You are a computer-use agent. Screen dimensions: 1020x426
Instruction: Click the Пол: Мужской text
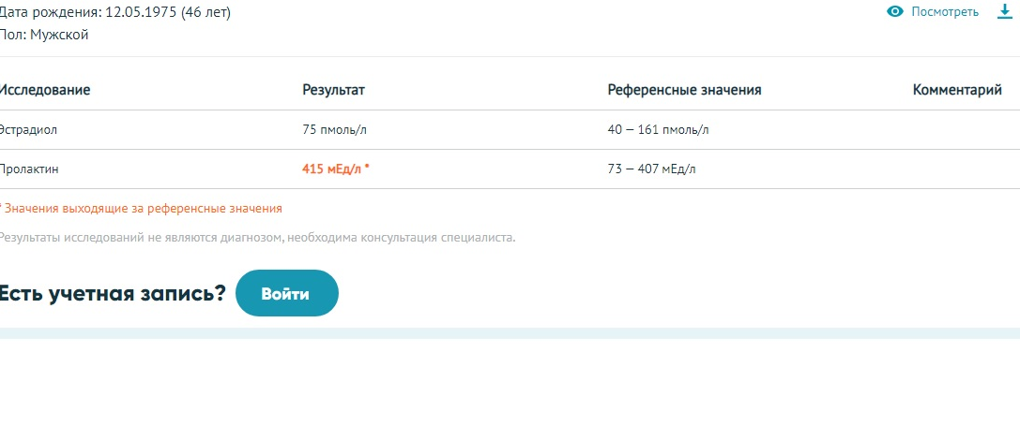click(44, 35)
